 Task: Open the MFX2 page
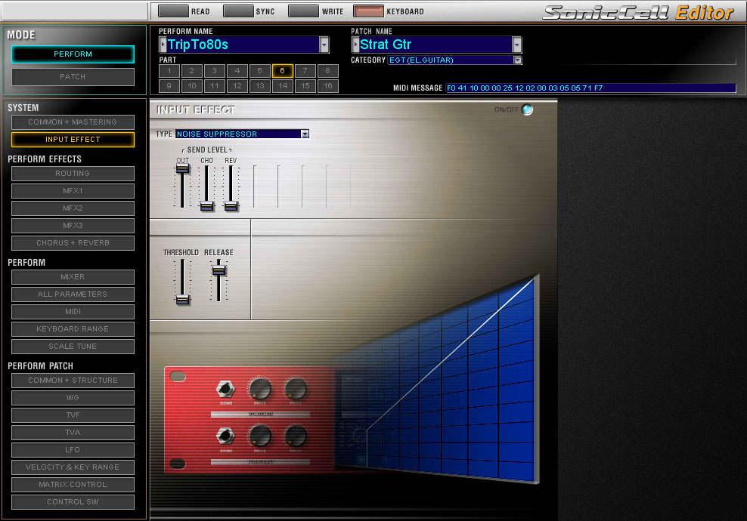73,208
